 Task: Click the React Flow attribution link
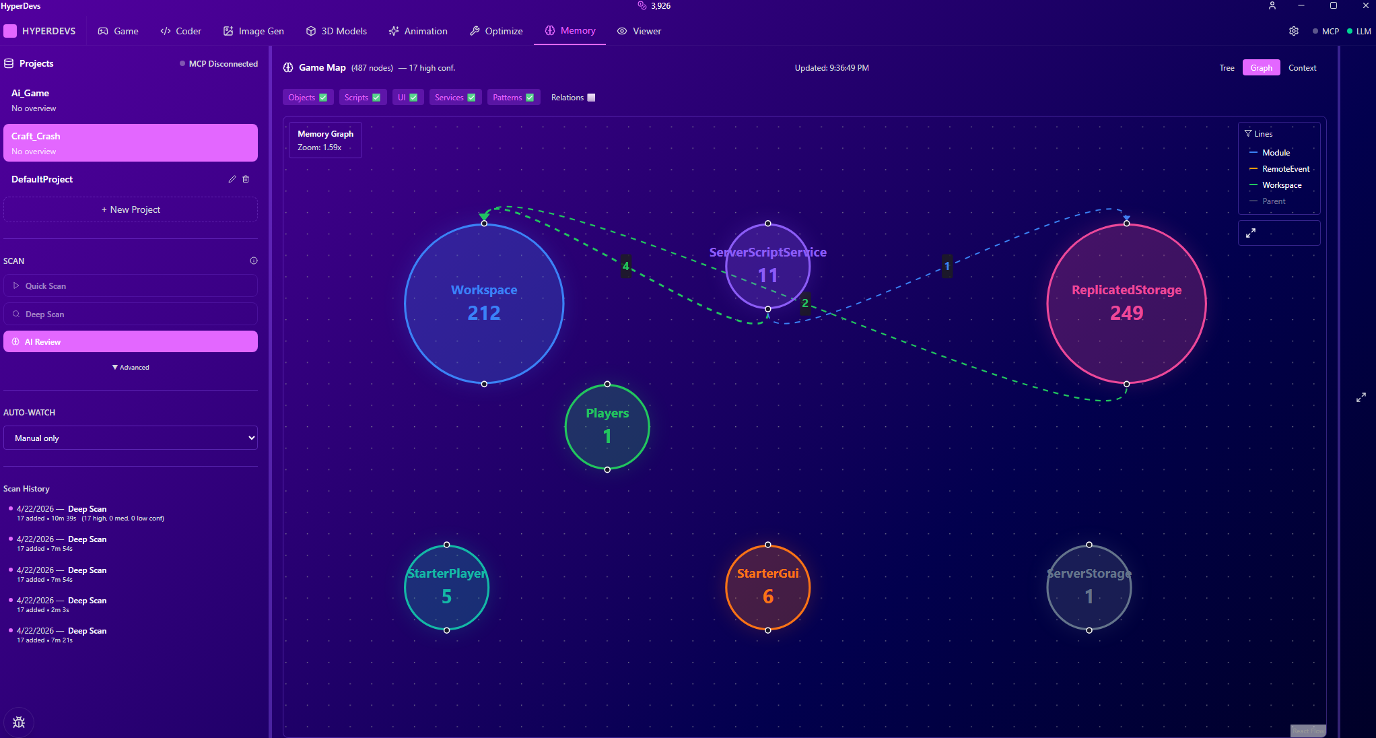point(1307,731)
